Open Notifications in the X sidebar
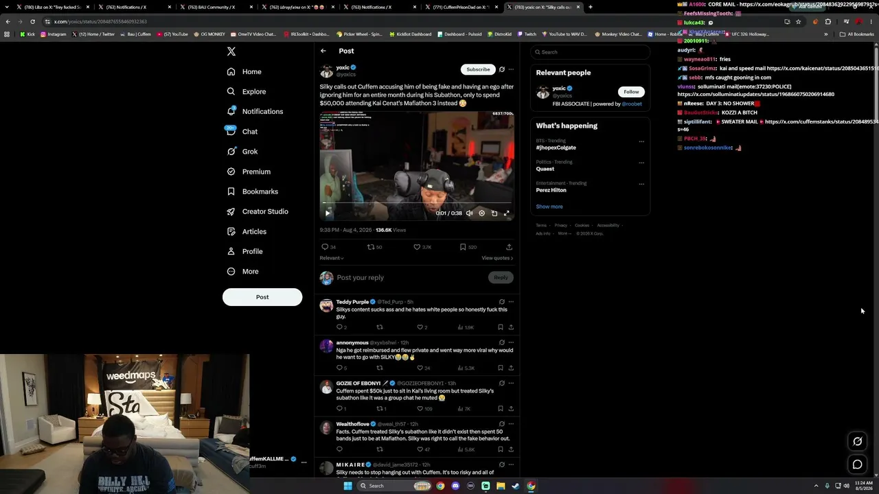Screen dimensions: 879x494 point(255,111)
